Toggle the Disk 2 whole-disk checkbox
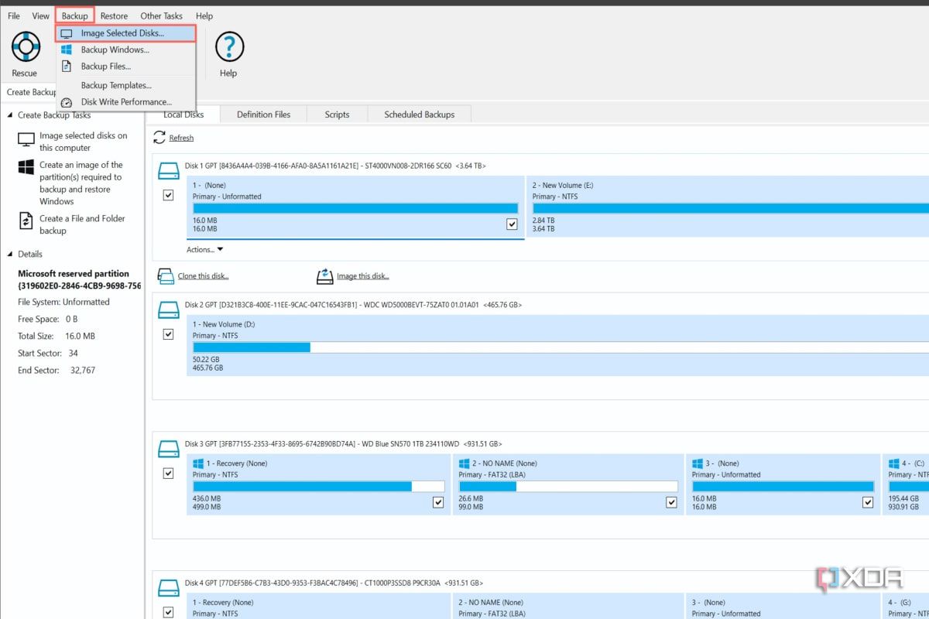Image resolution: width=929 pixels, height=619 pixels. click(168, 334)
